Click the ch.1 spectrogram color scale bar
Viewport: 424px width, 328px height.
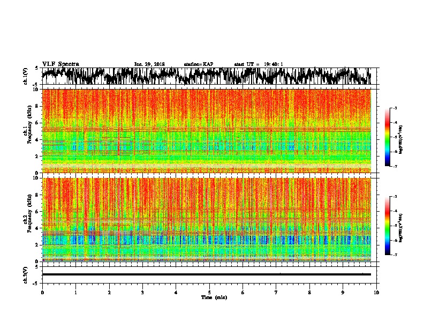[x=387, y=137]
